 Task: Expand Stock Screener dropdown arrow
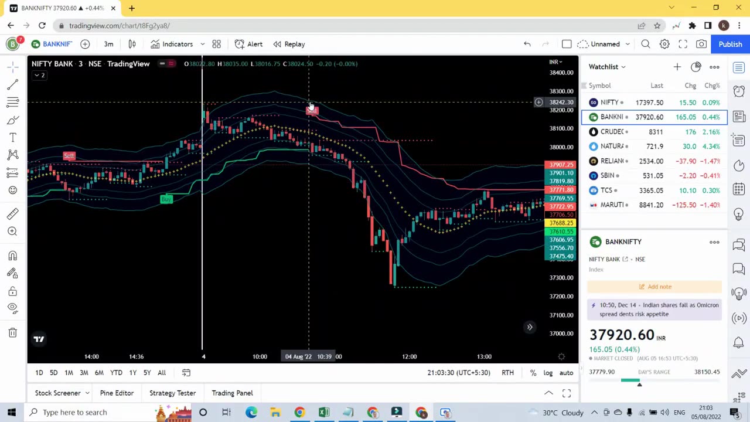[87, 393]
